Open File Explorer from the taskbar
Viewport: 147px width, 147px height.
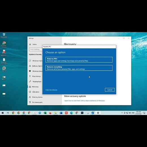point(56,113)
